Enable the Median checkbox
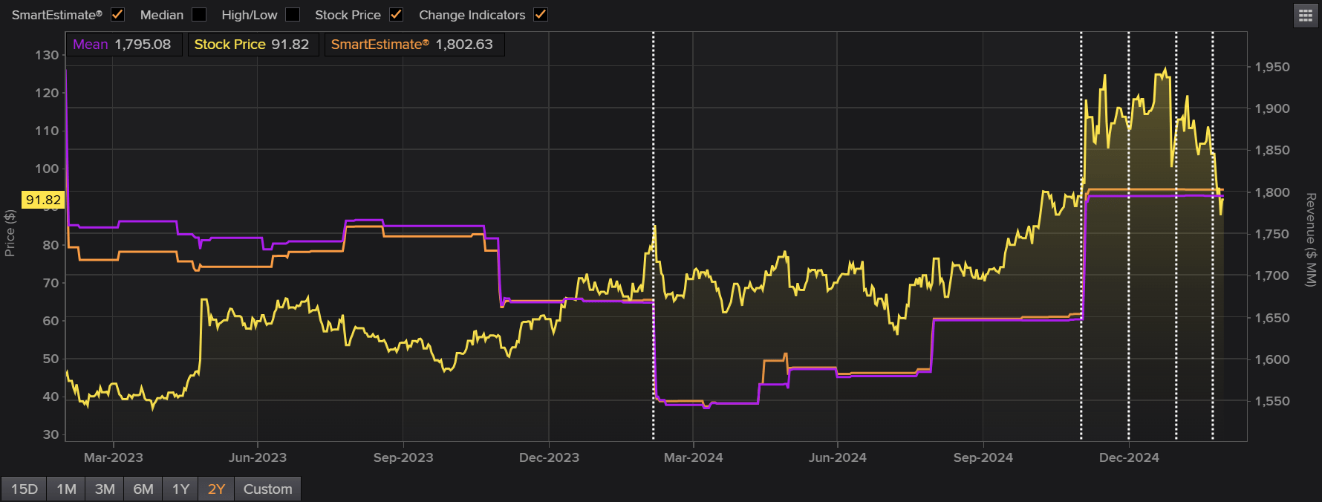The image size is (1322, 502). pyautogui.click(x=199, y=15)
